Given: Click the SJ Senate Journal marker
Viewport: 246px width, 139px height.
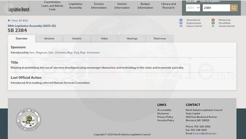Looking at the screenshot, I should click(x=213, y=26).
